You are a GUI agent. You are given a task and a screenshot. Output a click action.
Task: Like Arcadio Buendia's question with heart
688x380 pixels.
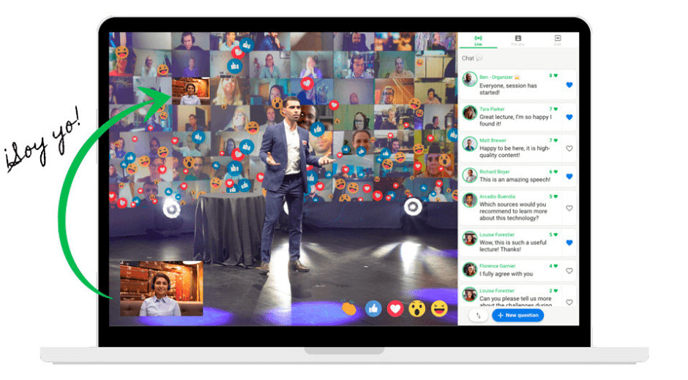click(x=569, y=208)
